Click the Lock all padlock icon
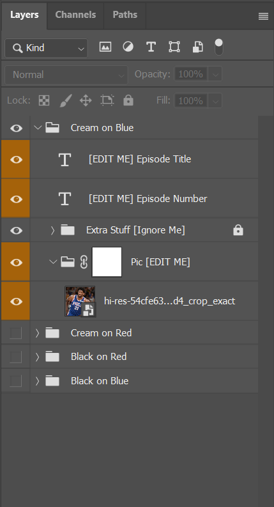Image resolution: width=274 pixels, height=507 pixels. click(x=128, y=100)
